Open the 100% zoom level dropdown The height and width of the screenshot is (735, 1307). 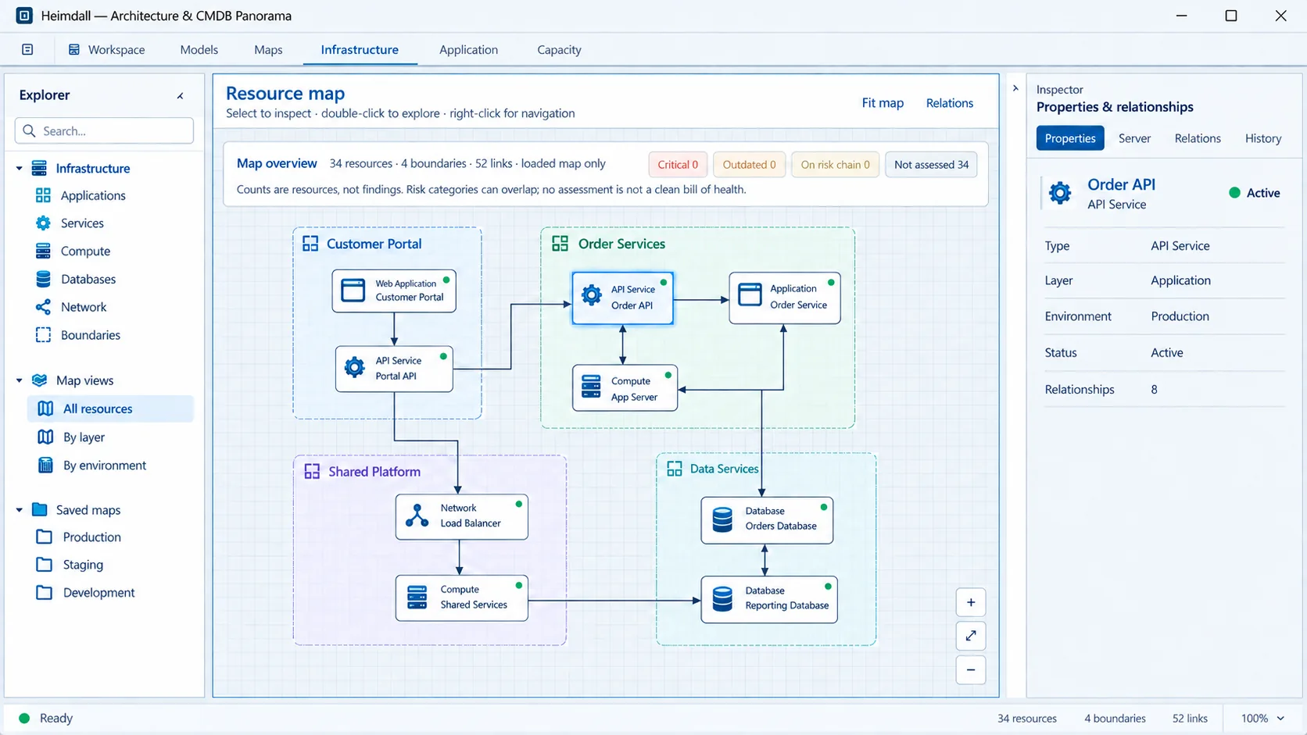coord(1262,718)
